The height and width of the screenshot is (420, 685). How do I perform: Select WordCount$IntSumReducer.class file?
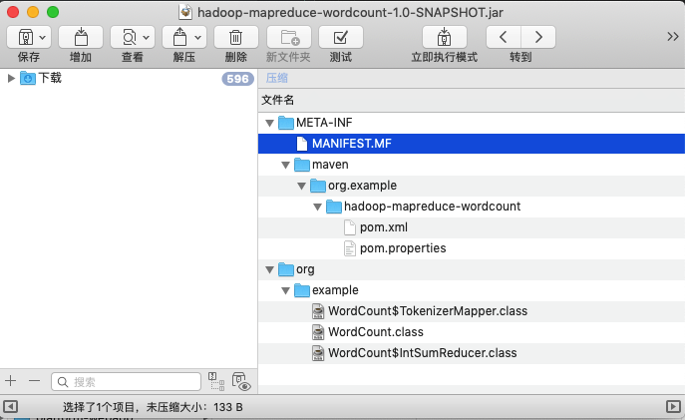(472, 353)
